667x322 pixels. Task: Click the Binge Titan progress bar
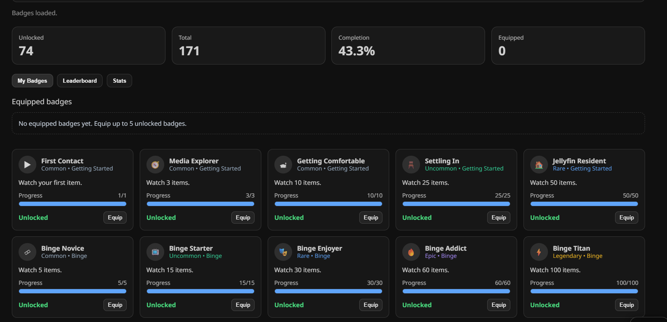[584, 291]
